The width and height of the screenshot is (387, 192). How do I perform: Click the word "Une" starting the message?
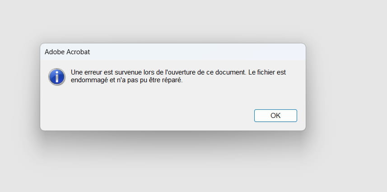pos(77,72)
